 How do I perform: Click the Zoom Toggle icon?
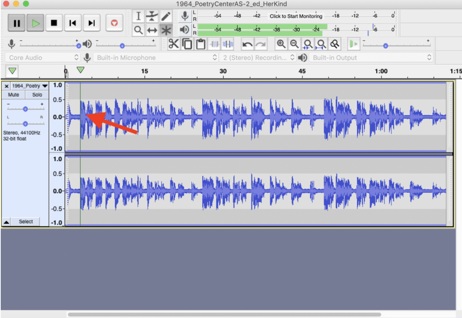click(x=335, y=44)
